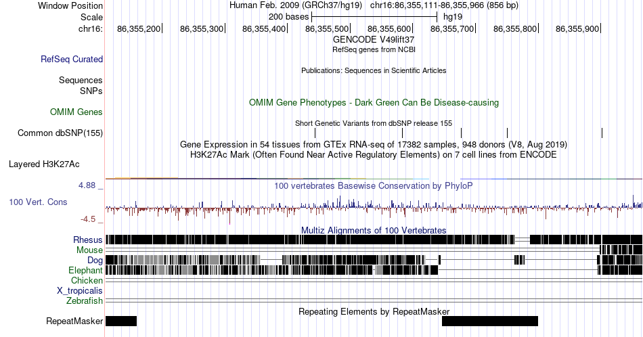The image size is (643, 337).
Task: Click the 86,355,600 ruler position
Action: click(389, 28)
